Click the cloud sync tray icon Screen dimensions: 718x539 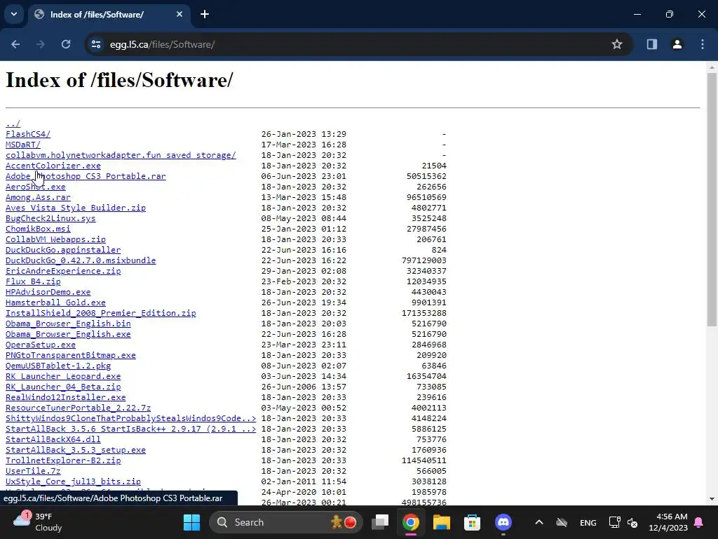tap(562, 522)
